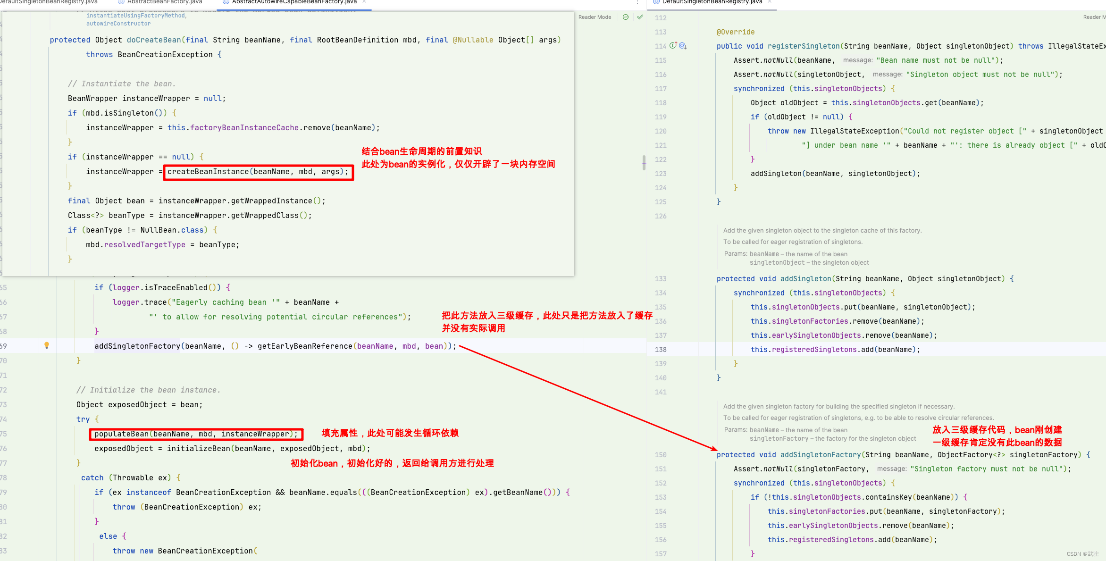Click the initializeBean method call
Screen dimensions: 1106x561
(x=199, y=449)
